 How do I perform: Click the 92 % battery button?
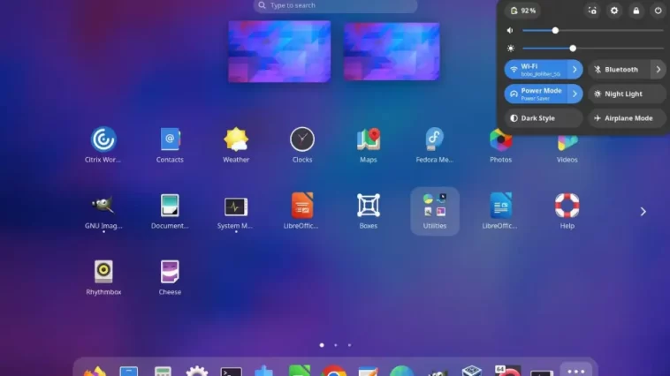tap(523, 11)
